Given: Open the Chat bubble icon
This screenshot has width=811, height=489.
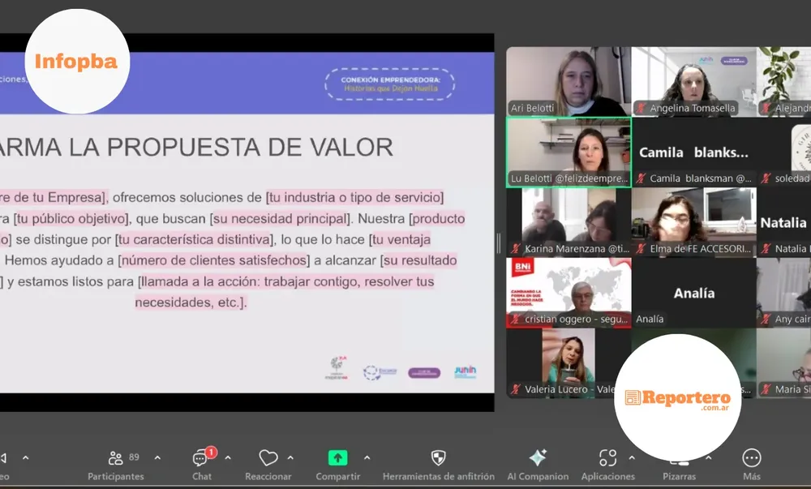Looking at the screenshot, I should click(x=200, y=457).
